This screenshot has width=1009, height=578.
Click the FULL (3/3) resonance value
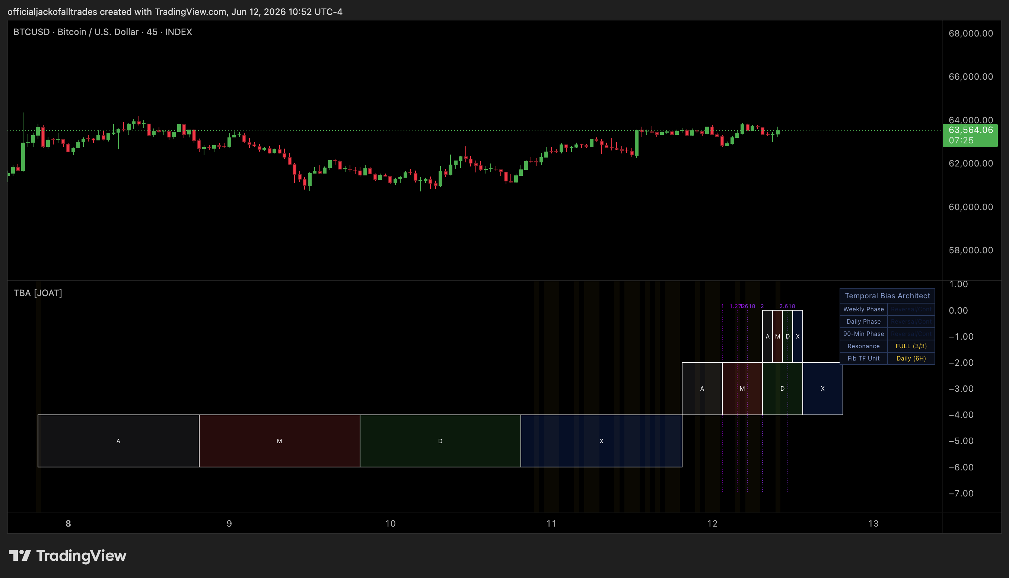(911, 346)
